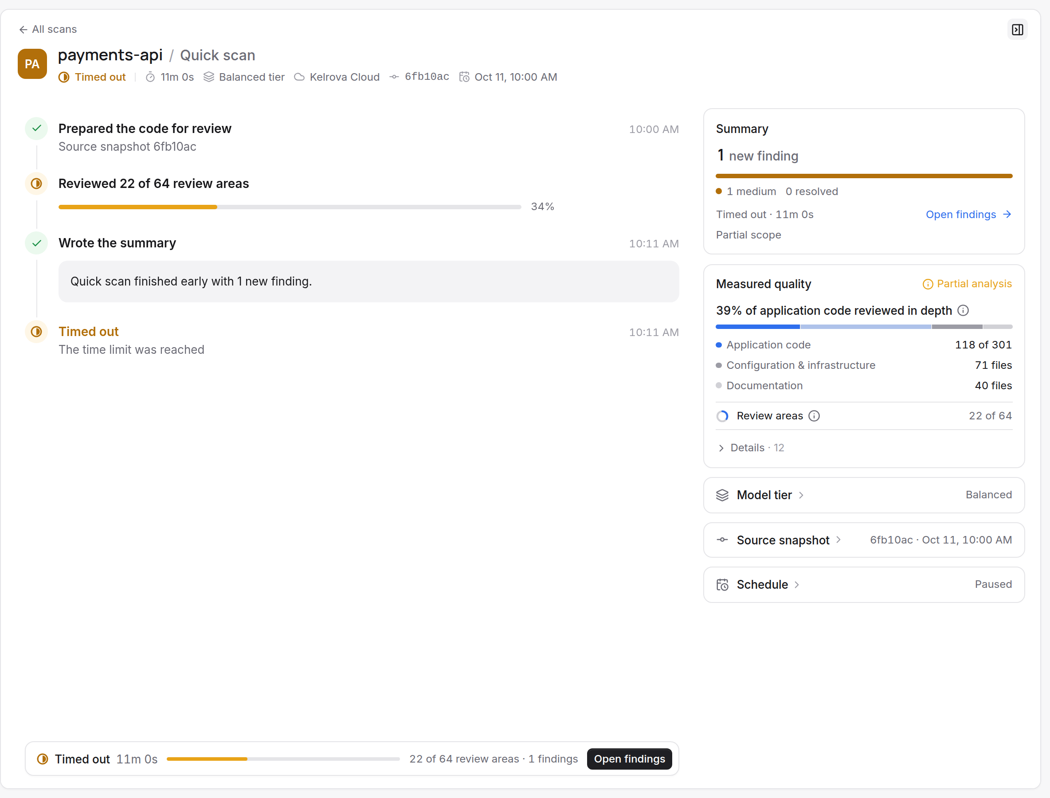This screenshot has width=1050, height=798.
Task: Click the 34% review areas progress bar
Action: point(290,207)
